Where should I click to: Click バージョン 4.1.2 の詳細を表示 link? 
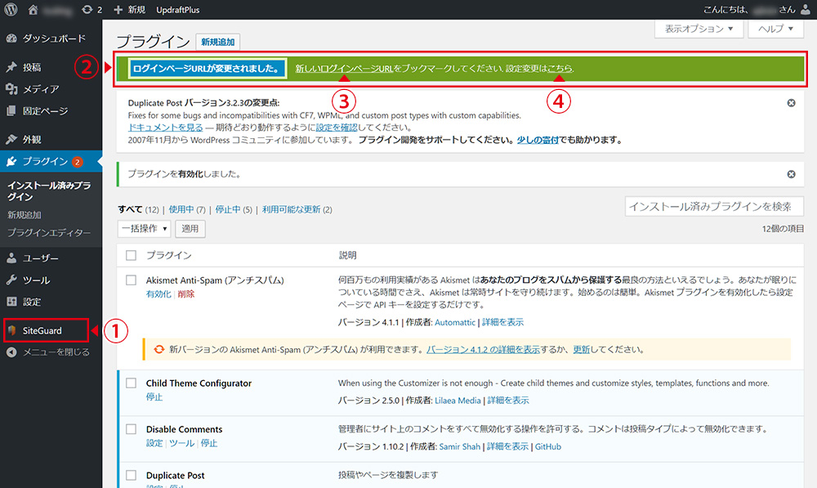pyautogui.click(x=483, y=349)
